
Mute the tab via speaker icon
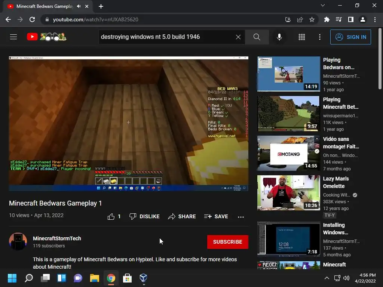pyautogui.click(x=79, y=6)
